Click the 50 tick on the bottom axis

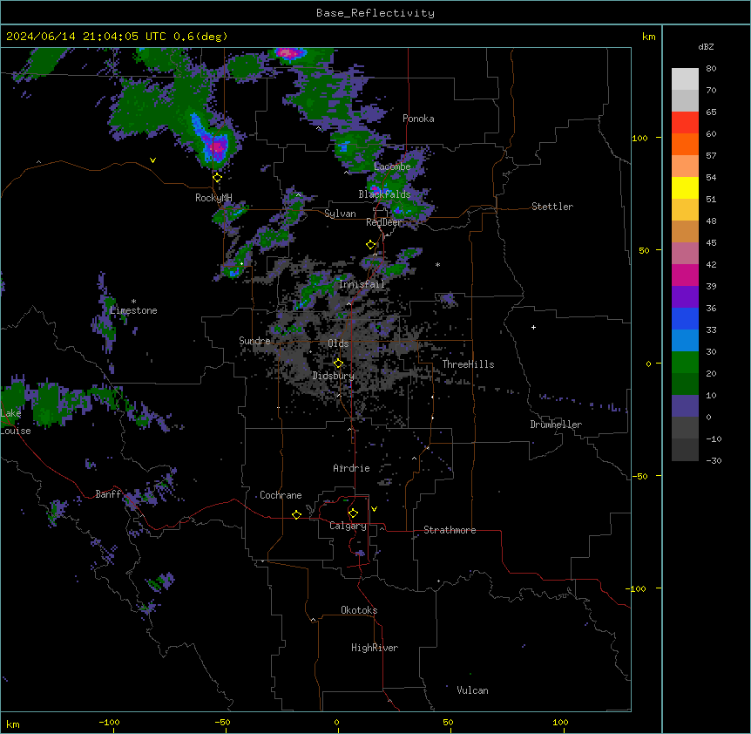448,722
